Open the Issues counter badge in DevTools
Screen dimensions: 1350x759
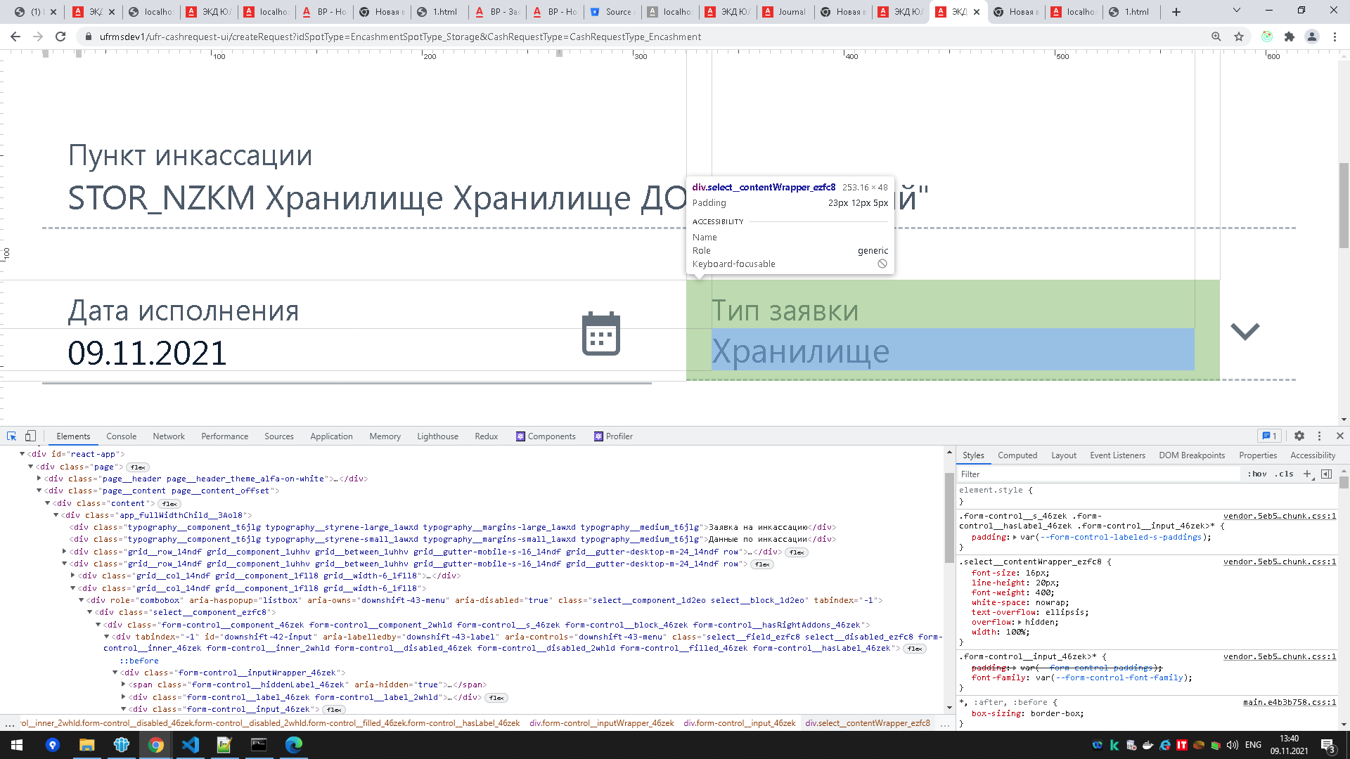[x=1268, y=436]
